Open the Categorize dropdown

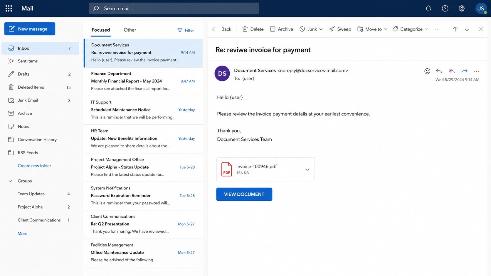point(411,29)
